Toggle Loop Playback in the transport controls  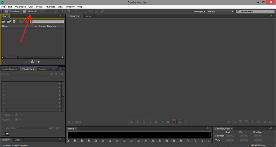pos(180,122)
